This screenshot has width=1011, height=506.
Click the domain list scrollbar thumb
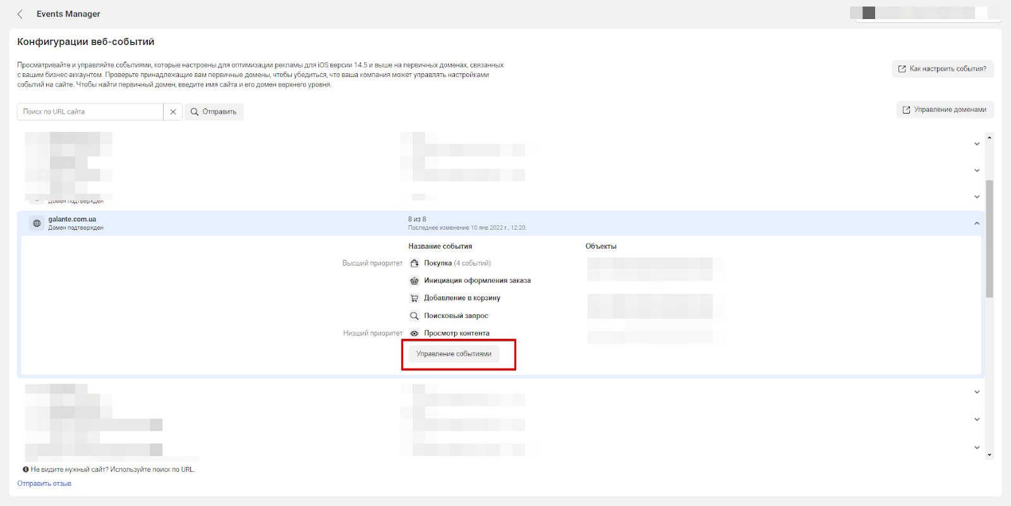coord(990,238)
